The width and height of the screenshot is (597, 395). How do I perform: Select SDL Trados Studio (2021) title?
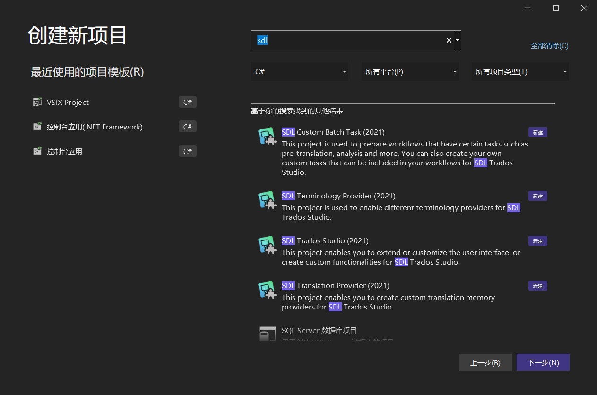(325, 241)
